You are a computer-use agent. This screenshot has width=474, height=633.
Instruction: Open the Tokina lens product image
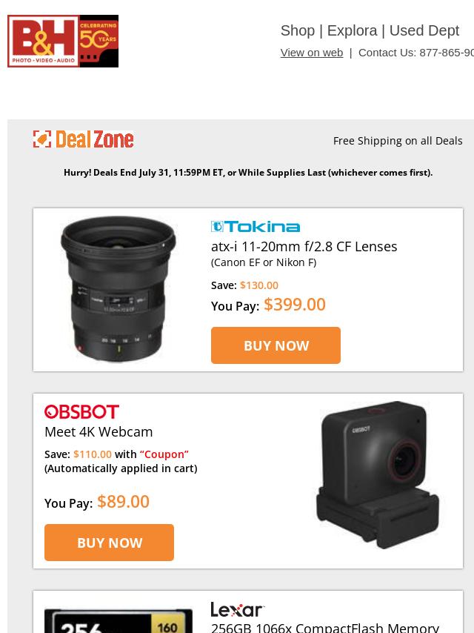118,289
